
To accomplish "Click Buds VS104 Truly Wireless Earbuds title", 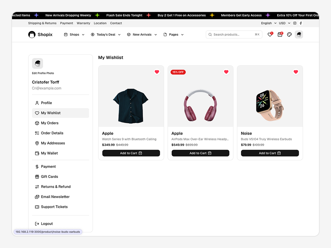I will [266, 139].
